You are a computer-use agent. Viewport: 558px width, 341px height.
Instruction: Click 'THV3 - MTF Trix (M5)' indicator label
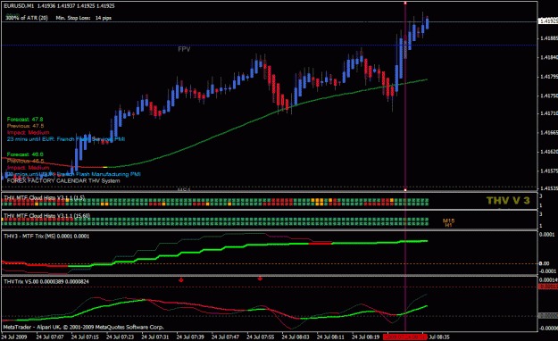(x=46, y=236)
